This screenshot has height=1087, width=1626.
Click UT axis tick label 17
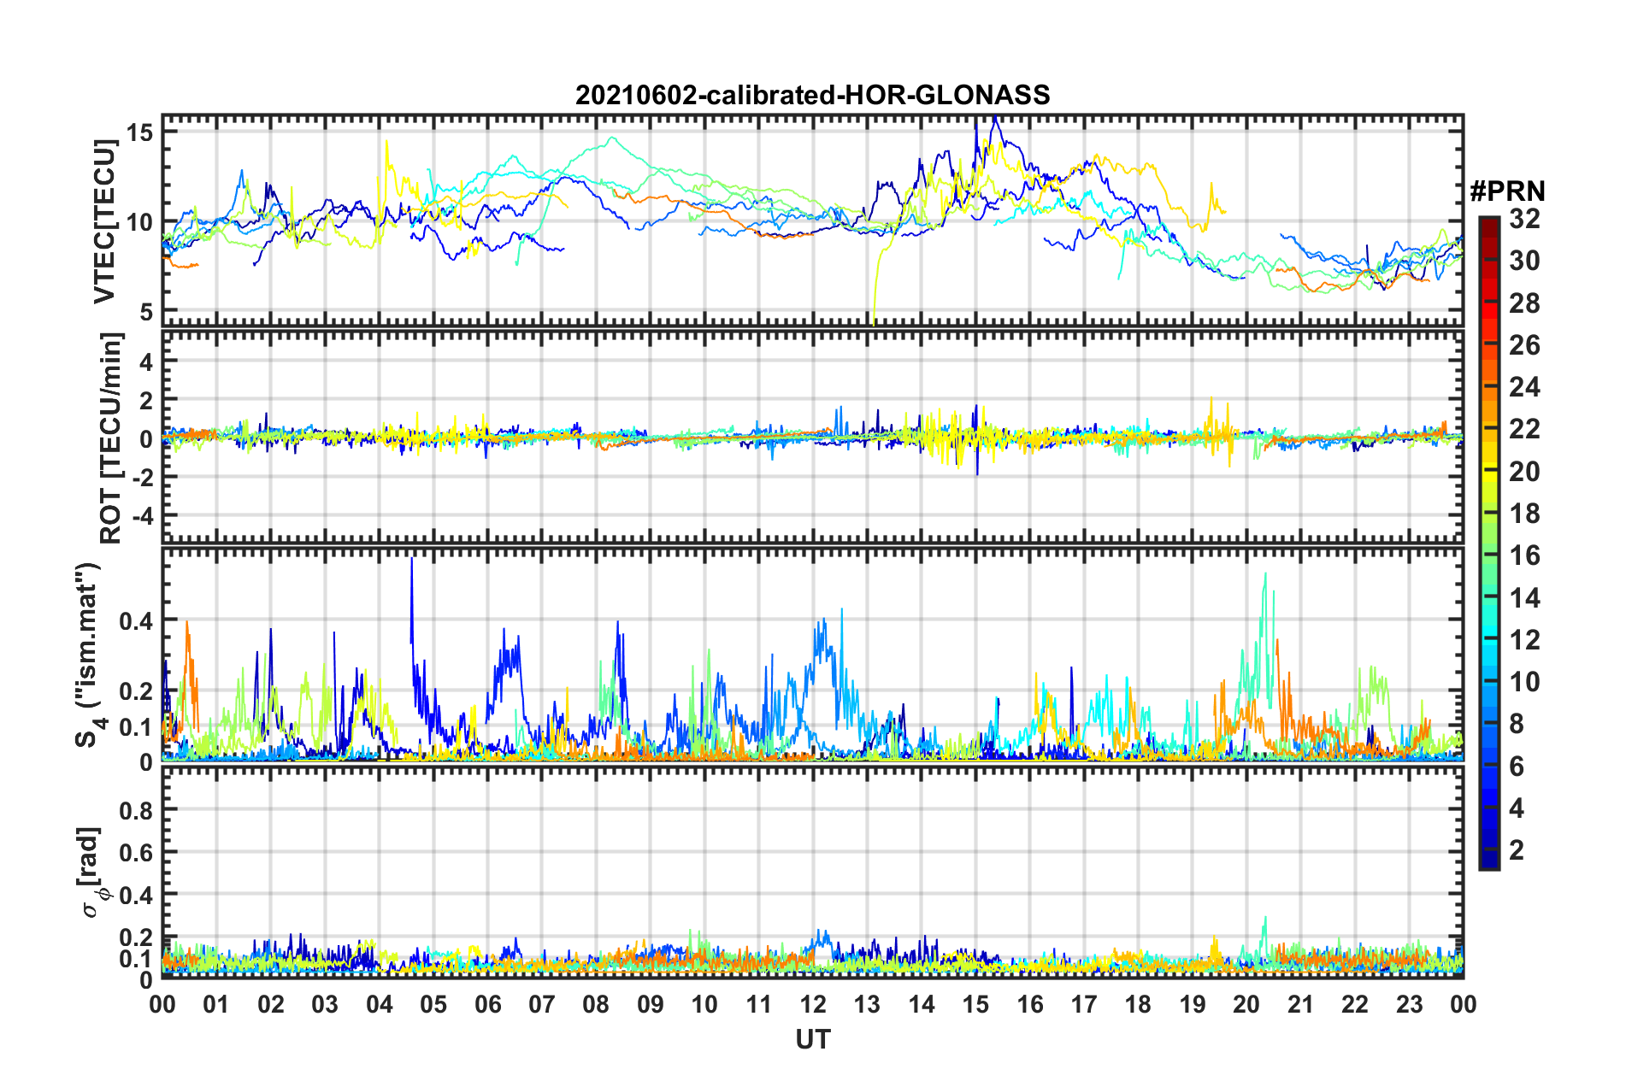click(x=1084, y=1004)
